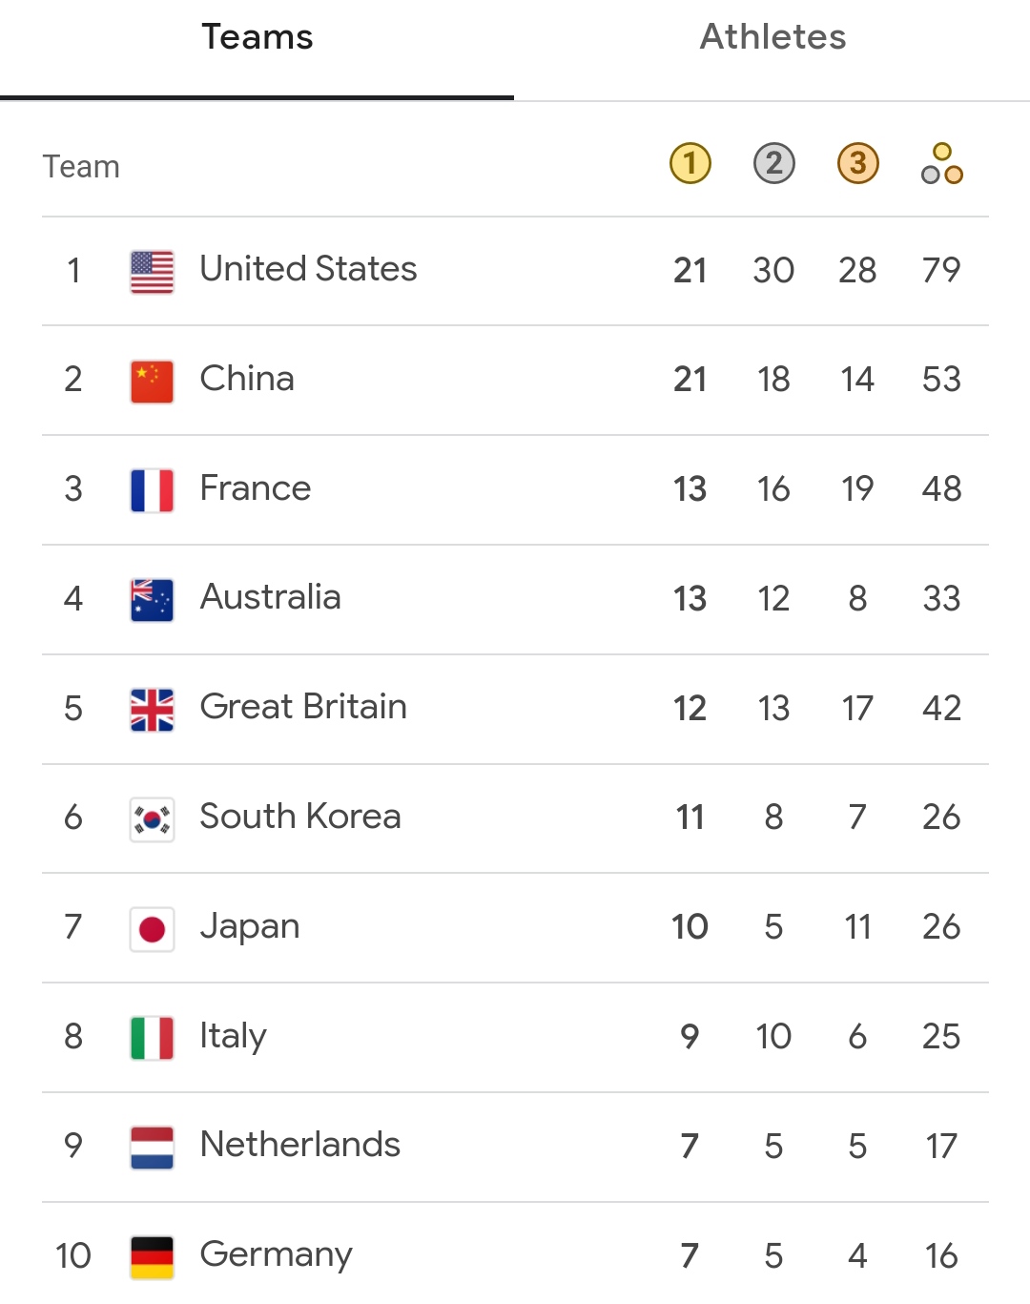Click the South Korea flag icon
The height and width of the screenshot is (1304, 1030).
click(x=153, y=819)
